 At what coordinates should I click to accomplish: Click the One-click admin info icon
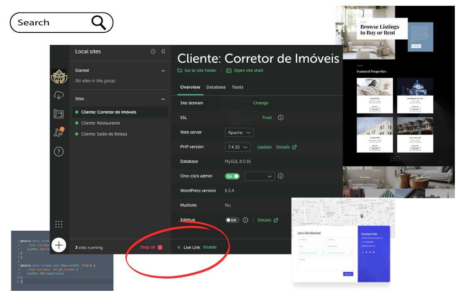click(x=280, y=176)
